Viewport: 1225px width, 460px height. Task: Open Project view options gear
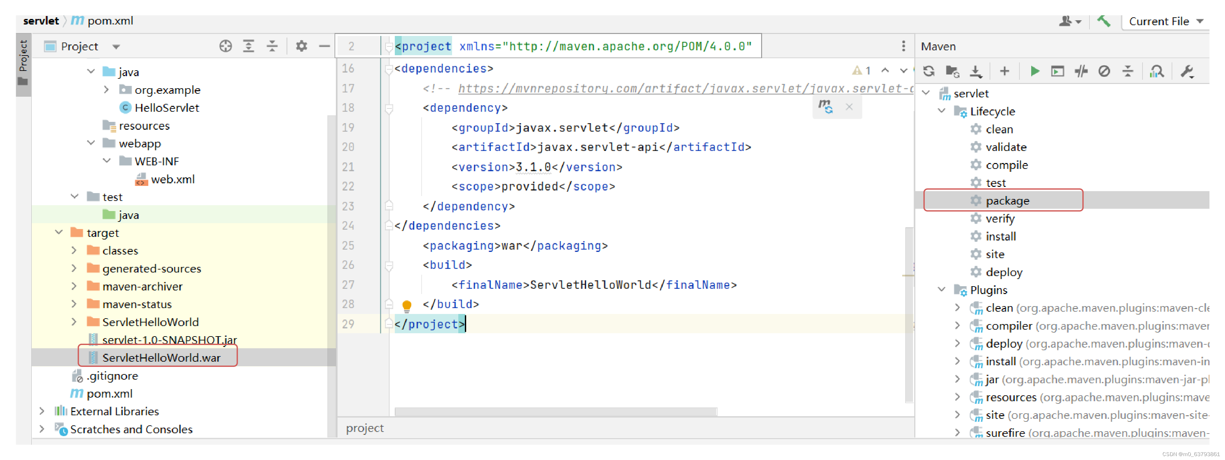click(301, 46)
